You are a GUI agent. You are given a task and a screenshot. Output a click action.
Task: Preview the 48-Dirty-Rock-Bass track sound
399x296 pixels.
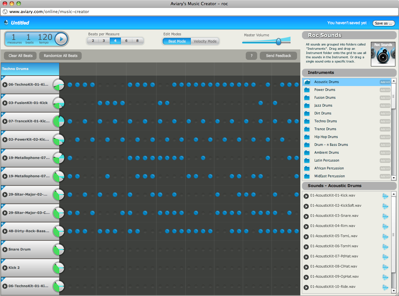click(5, 231)
